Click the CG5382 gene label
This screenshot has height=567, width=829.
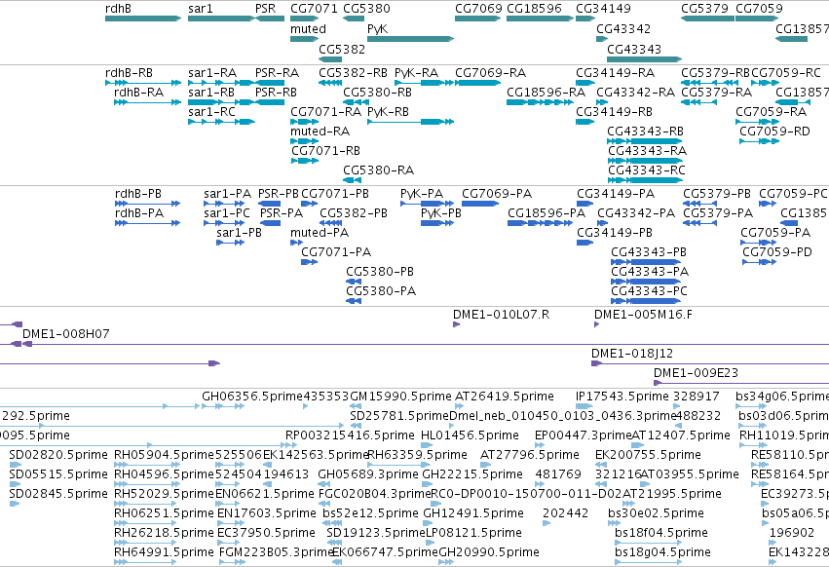(342, 49)
